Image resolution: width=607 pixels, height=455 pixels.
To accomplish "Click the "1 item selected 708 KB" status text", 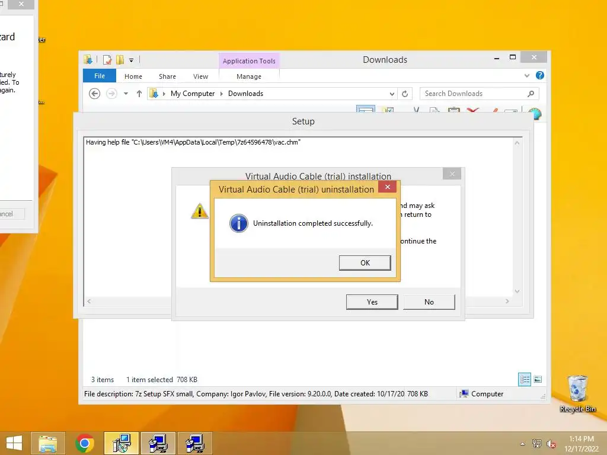I will [162, 380].
